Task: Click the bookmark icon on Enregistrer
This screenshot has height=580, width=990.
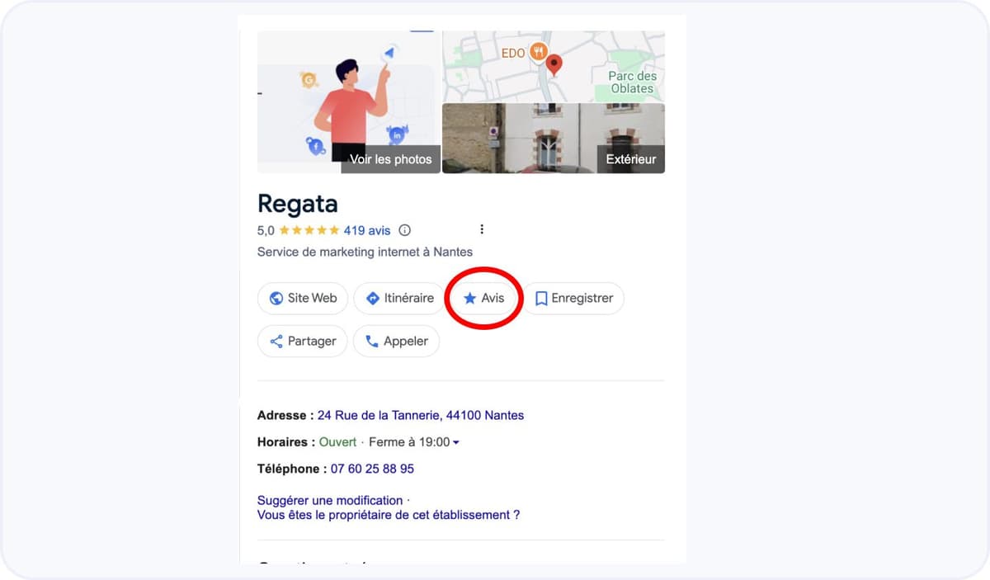Action: click(541, 299)
